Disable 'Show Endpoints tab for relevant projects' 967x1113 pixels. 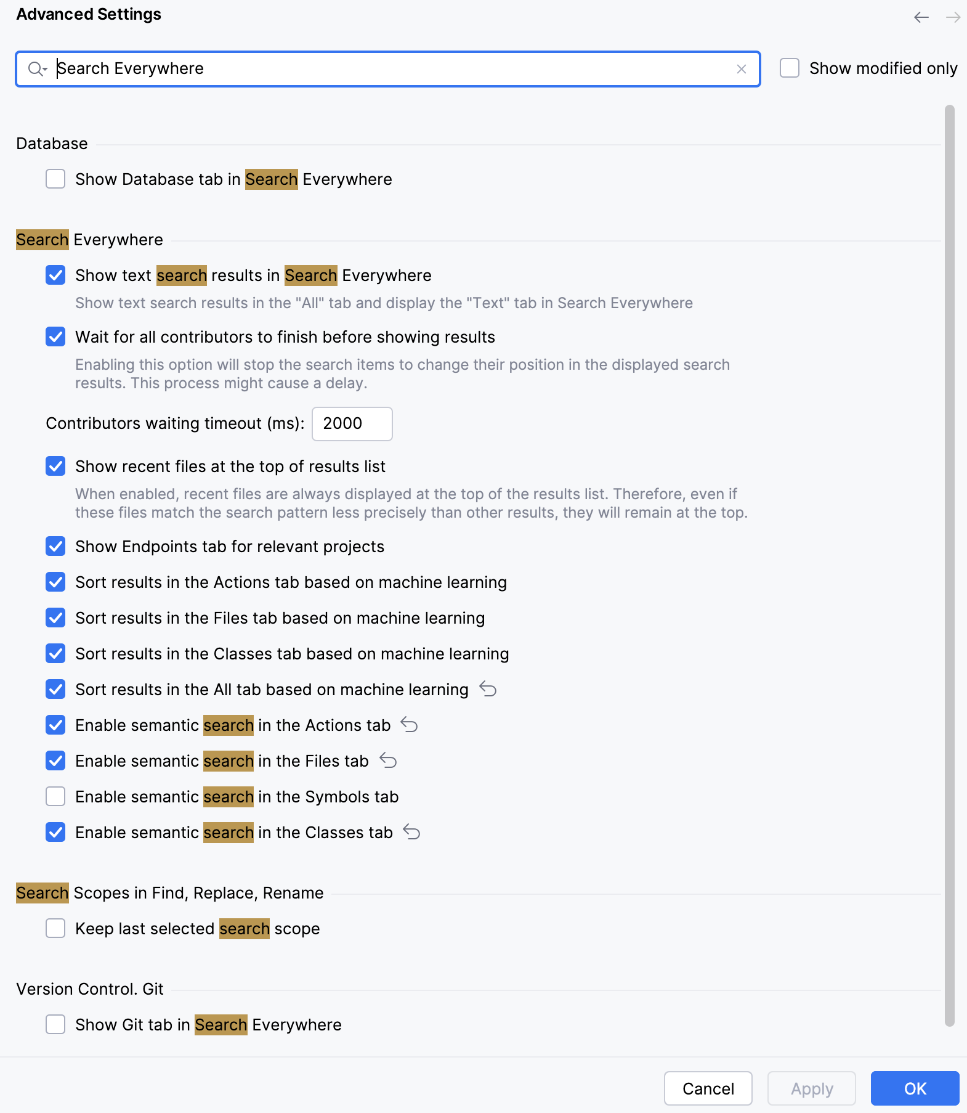pos(55,546)
